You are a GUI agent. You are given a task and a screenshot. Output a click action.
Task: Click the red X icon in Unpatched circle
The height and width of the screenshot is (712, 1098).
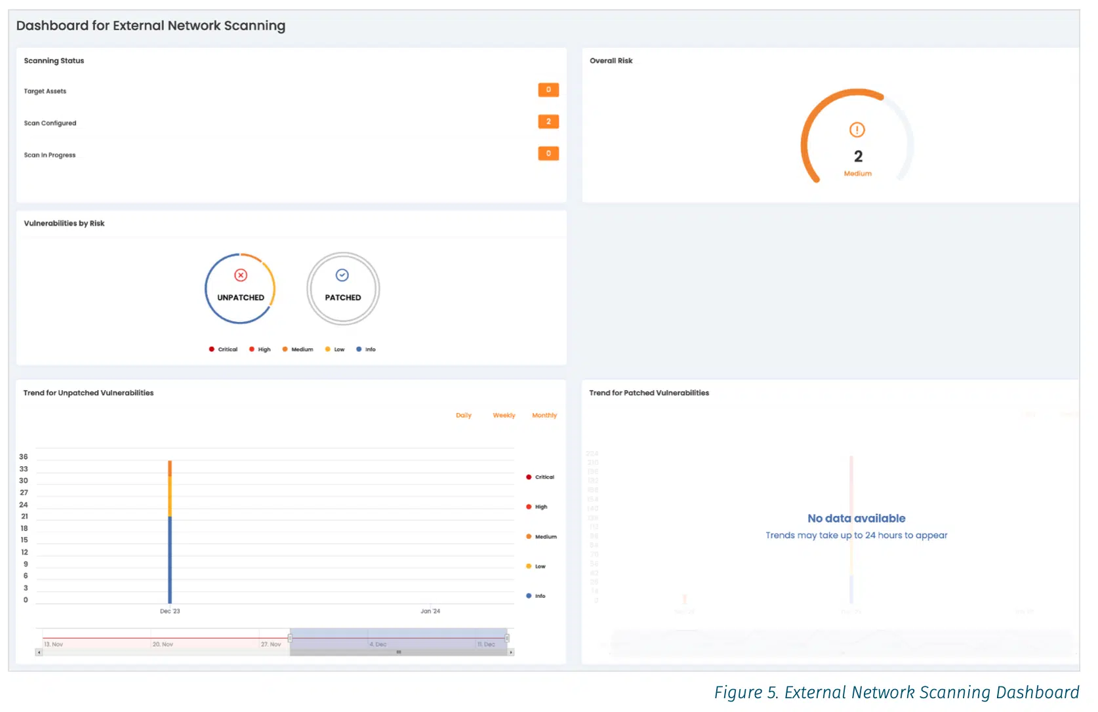[x=241, y=275]
